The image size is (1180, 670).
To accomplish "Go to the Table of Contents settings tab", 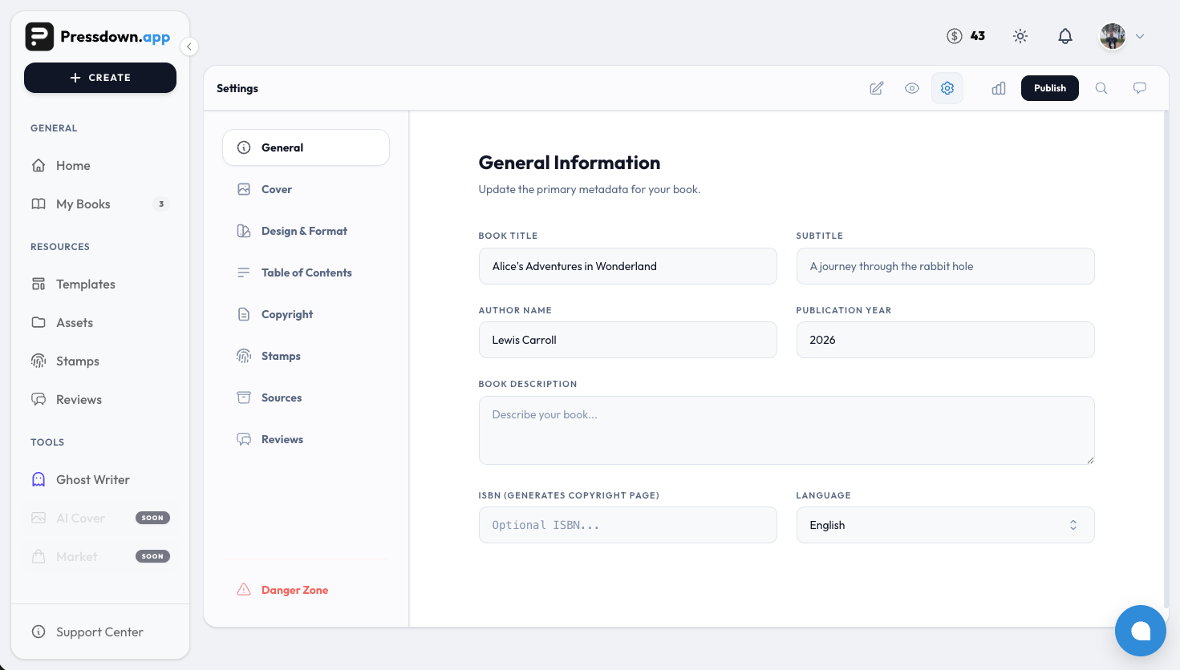I will click(306, 272).
